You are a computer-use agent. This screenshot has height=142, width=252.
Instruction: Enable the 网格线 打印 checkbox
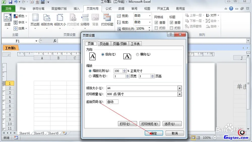[156, 28]
